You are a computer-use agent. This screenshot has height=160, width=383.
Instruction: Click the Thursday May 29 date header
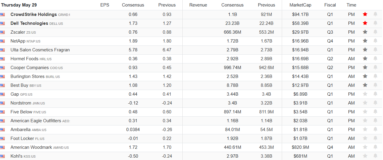tap(19, 5)
